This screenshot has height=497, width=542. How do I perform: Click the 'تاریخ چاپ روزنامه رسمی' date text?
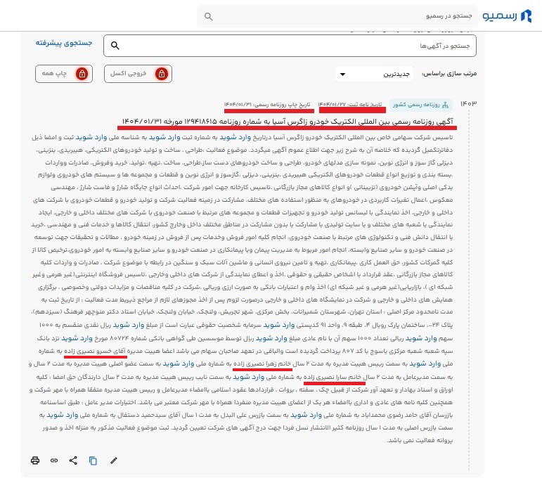(x=267, y=104)
